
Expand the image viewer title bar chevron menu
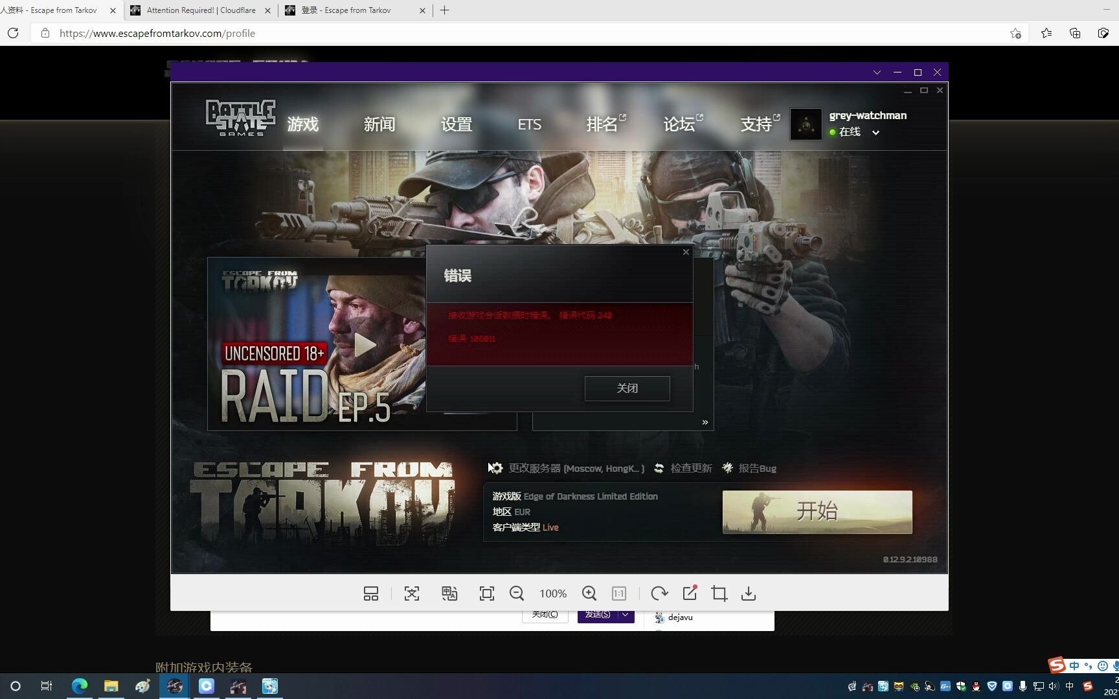tap(877, 72)
